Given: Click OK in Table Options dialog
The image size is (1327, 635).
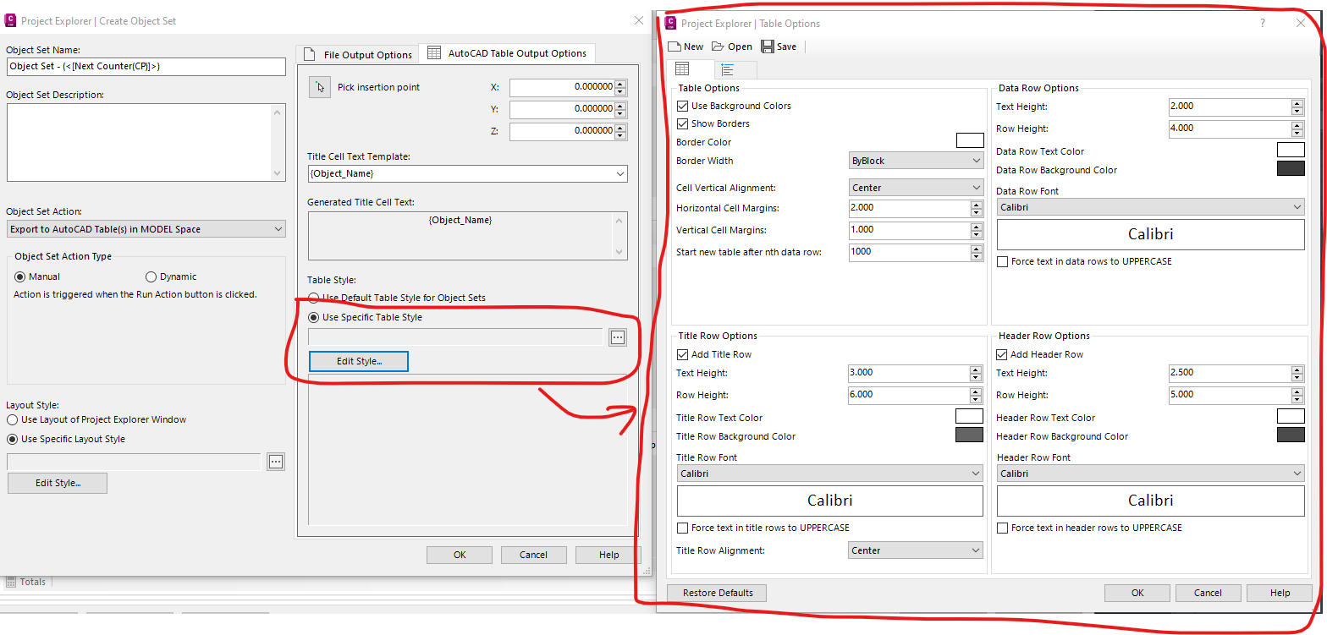Looking at the screenshot, I should (x=1137, y=593).
